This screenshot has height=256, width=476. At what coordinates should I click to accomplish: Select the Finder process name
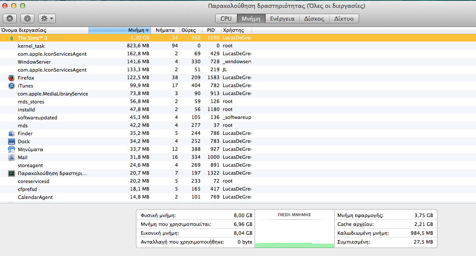[x=25, y=134]
